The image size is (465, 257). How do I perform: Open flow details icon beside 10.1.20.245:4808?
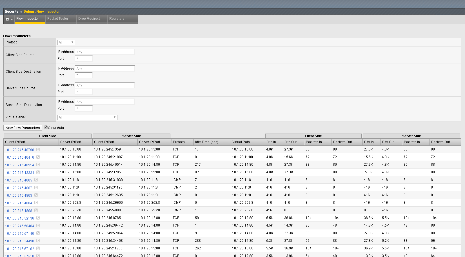point(36,210)
